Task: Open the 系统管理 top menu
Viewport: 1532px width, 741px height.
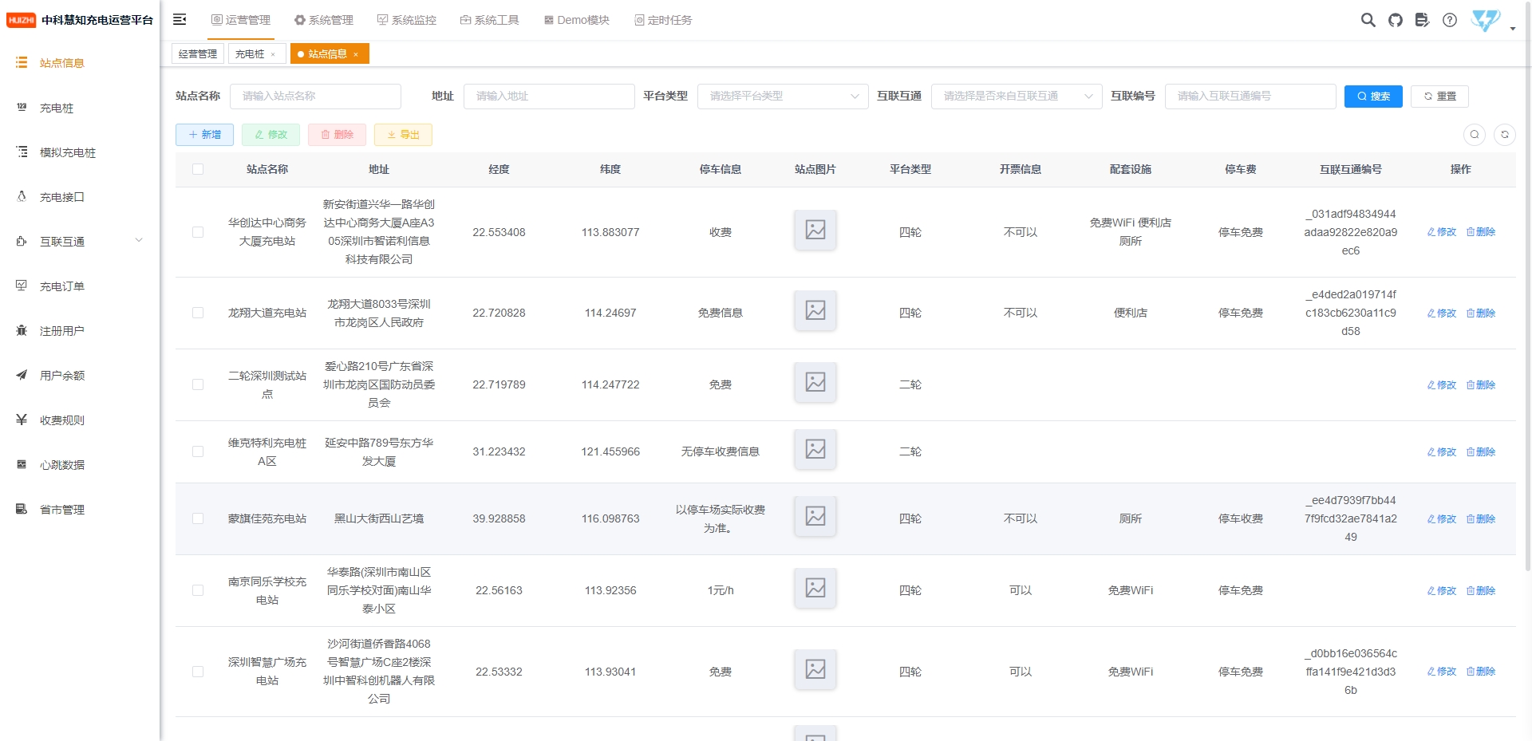Action: pos(324,20)
